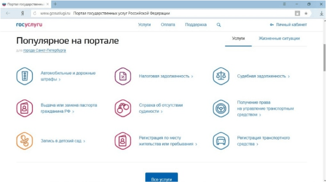Click the passport issuance icon
The height and width of the screenshot is (187, 328).
click(25, 108)
